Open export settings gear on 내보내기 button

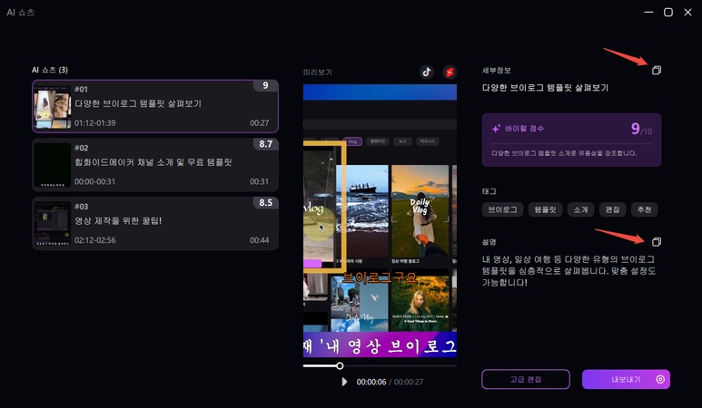660,379
